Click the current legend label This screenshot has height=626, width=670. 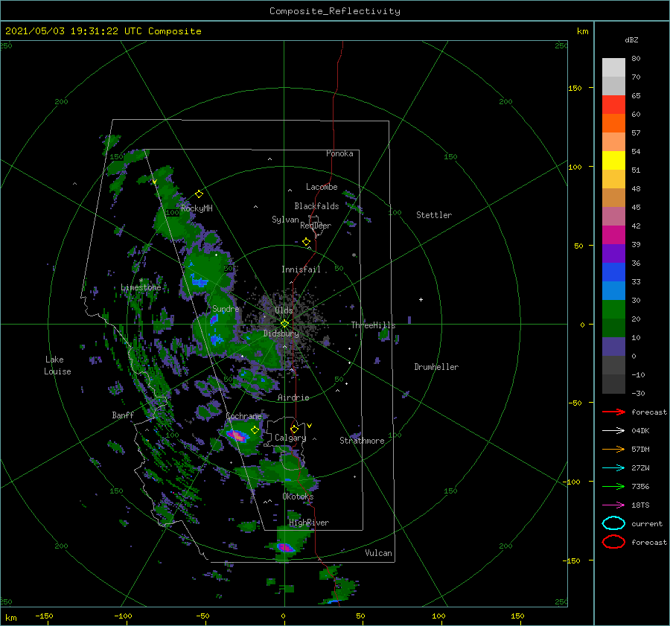click(x=647, y=523)
